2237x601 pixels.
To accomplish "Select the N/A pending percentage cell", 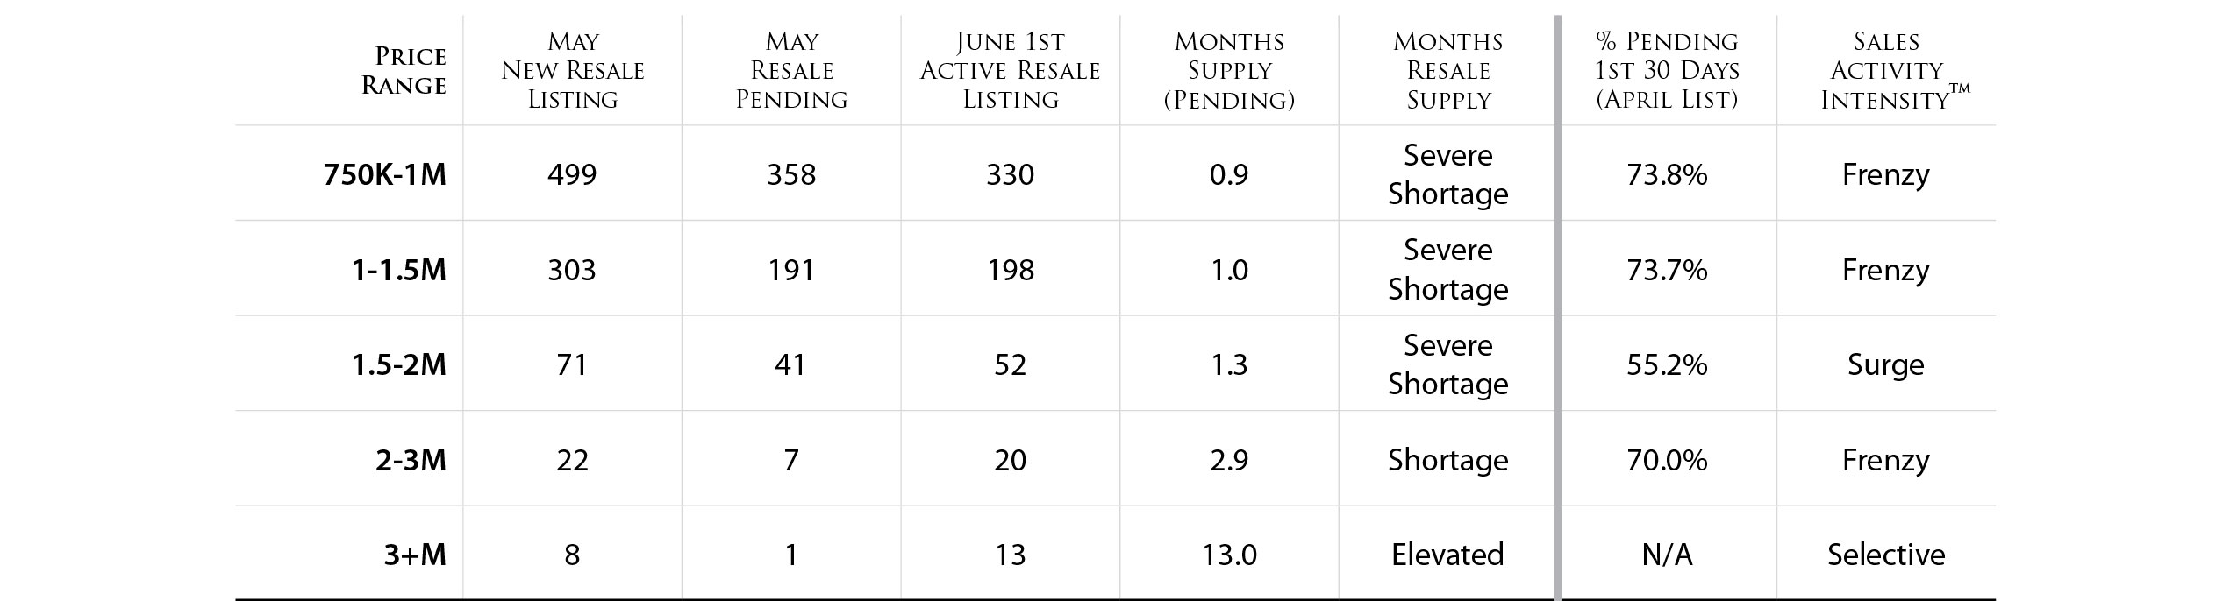I will (1667, 555).
